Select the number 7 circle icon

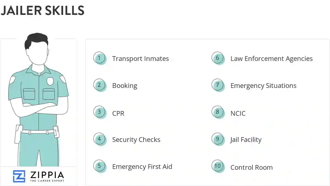[218, 85]
